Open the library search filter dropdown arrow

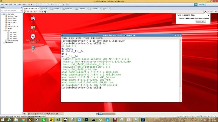(x=21, y=11)
